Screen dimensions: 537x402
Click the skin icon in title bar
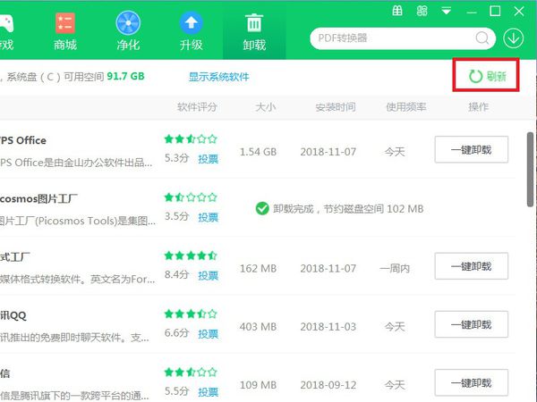coord(422,11)
